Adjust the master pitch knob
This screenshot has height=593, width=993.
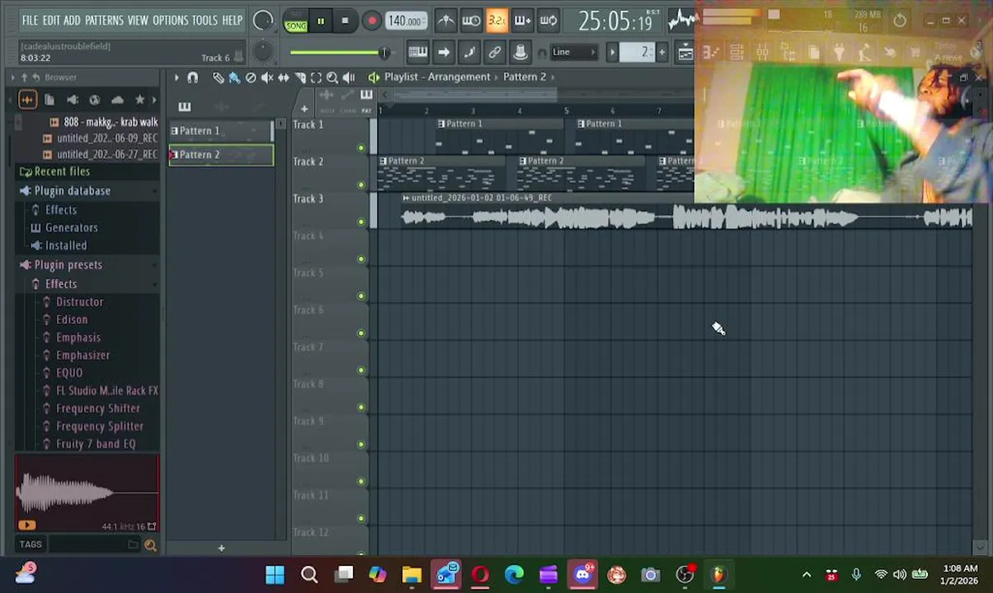[x=263, y=52]
